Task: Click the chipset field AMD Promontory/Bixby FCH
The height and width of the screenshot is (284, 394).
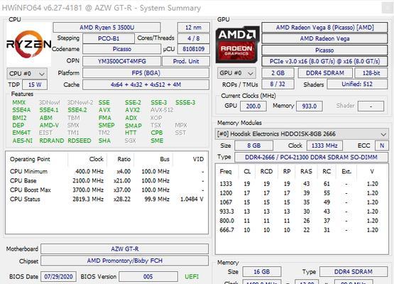Action: [x=125, y=261]
